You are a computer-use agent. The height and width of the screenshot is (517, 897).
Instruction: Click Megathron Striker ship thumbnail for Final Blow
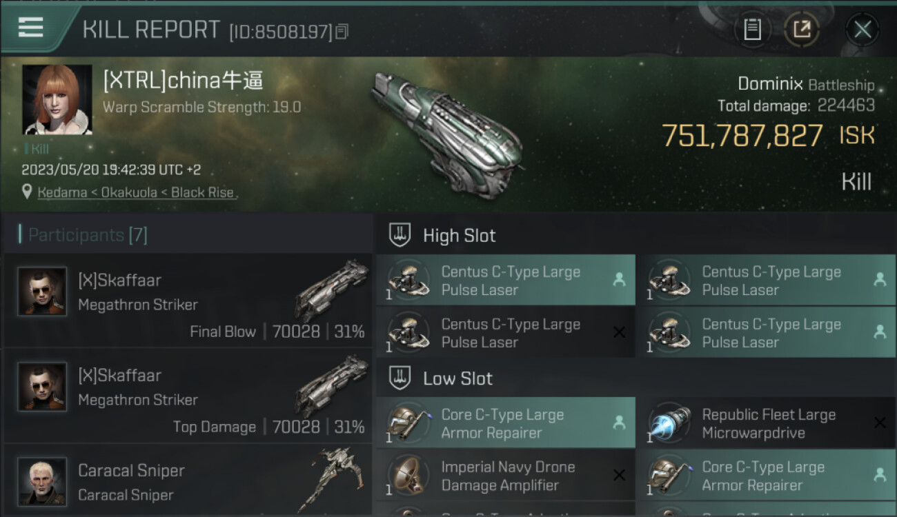(331, 290)
